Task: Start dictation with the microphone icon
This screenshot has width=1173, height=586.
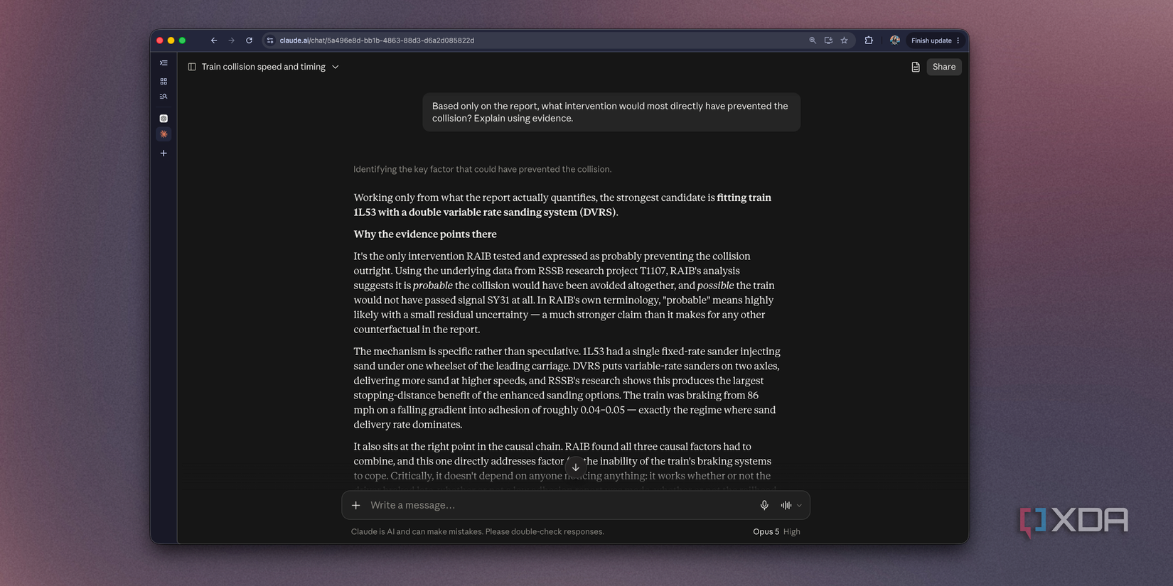Action: [x=764, y=505]
